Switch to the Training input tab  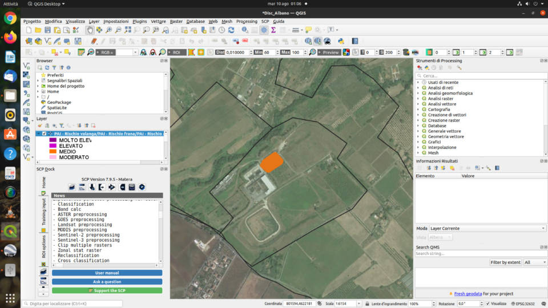tap(44, 213)
